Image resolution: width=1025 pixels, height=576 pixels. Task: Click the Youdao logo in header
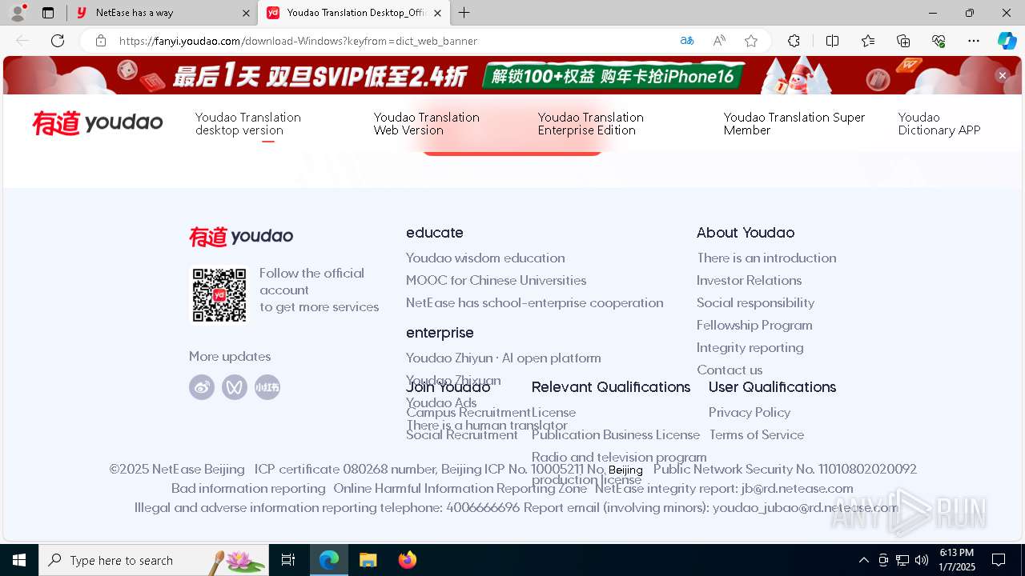98,123
